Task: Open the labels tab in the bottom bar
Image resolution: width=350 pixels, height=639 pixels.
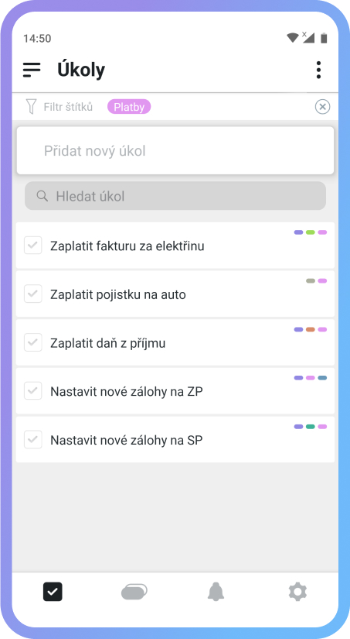Action: tap(134, 592)
